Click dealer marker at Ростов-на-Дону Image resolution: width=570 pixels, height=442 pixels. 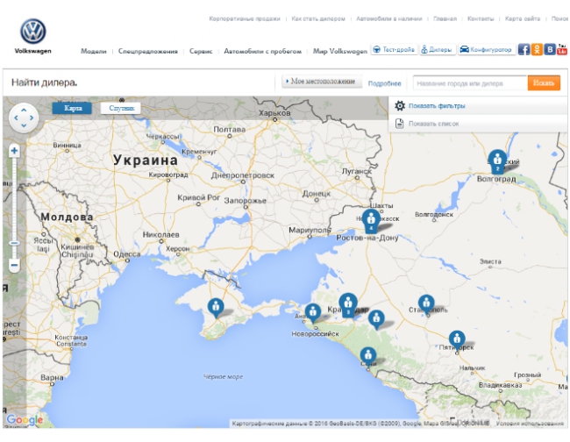click(x=371, y=220)
